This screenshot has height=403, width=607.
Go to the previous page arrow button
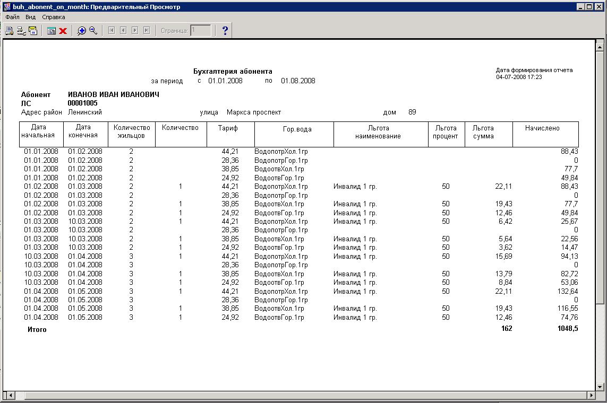pos(123,31)
